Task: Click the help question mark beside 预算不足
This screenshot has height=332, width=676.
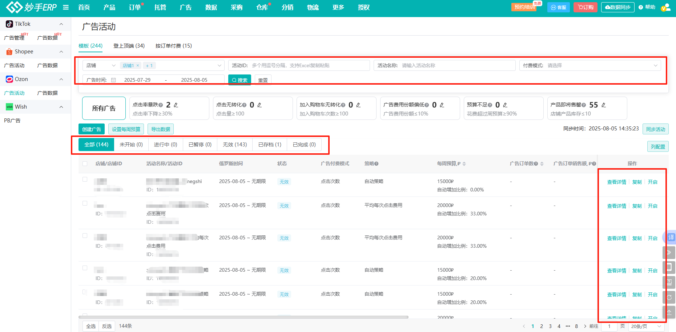Action: (x=490, y=105)
